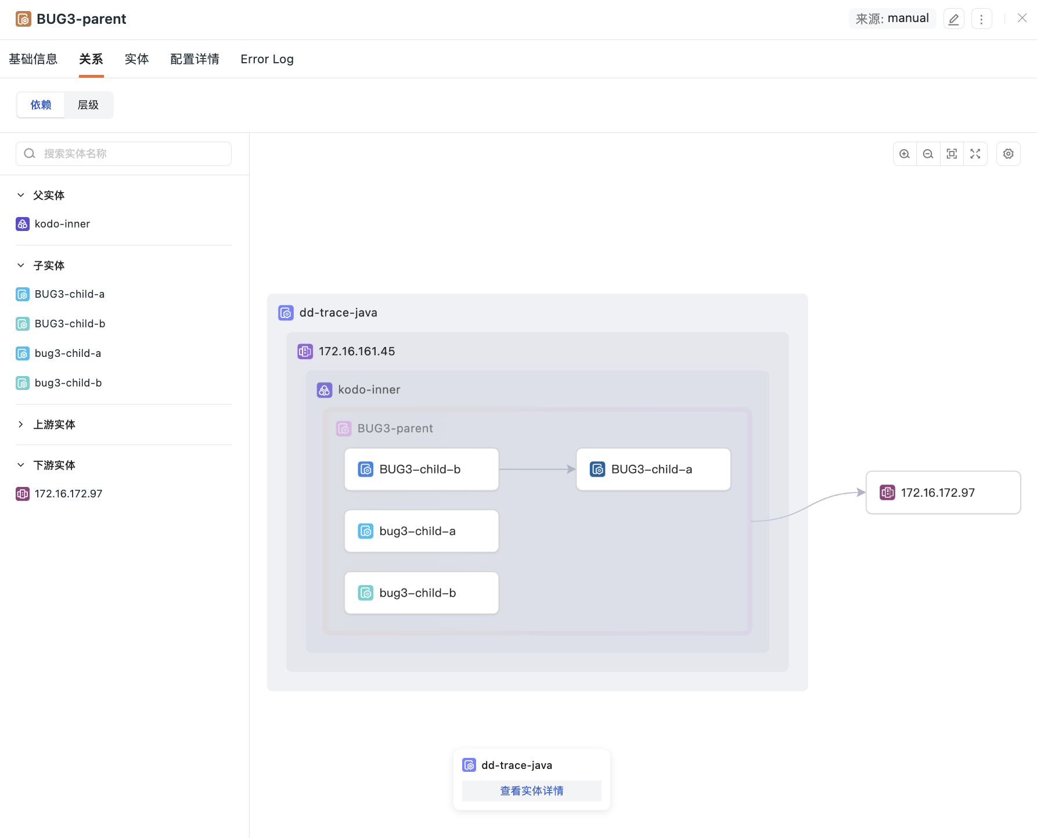Click BUG3-child-a icon in sidebar list
Screen dimensions: 1037x838
[23, 294]
